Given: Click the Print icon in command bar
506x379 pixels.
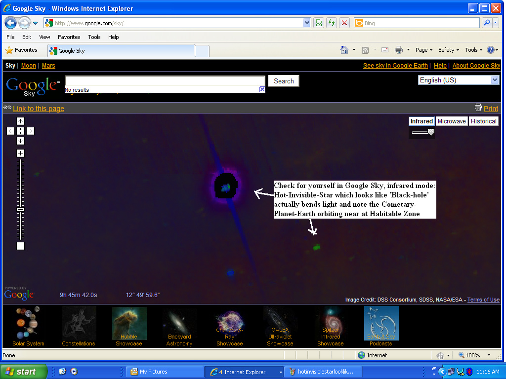Looking at the screenshot, I should click(399, 50).
